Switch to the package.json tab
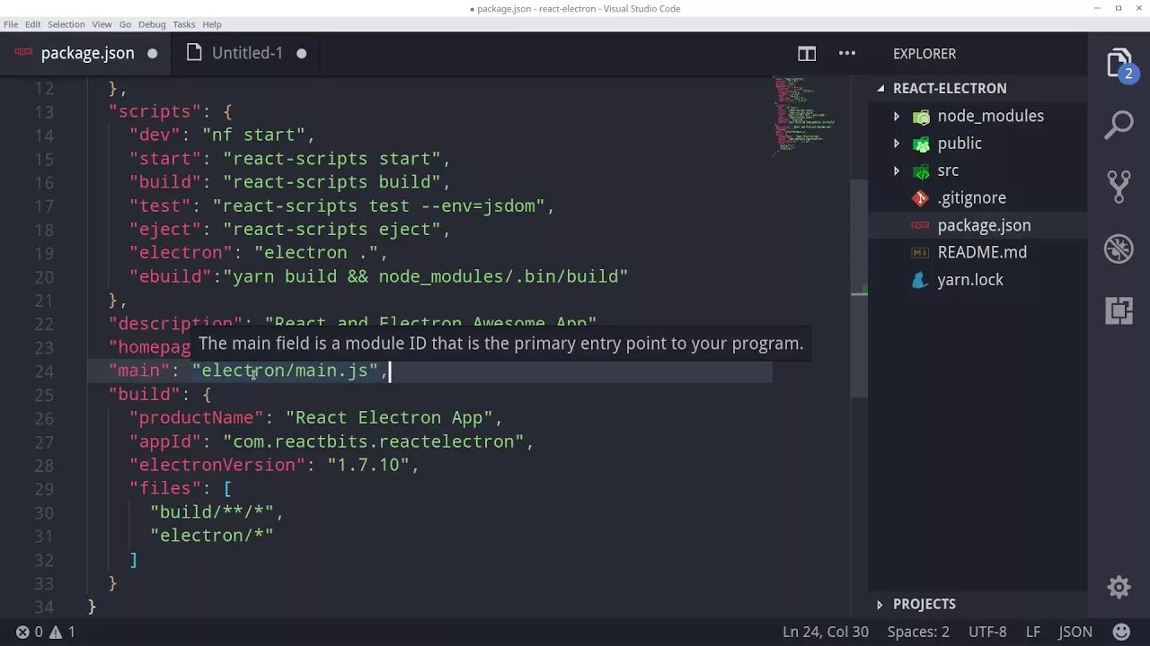Viewport: 1150px width, 646px height. [x=86, y=53]
